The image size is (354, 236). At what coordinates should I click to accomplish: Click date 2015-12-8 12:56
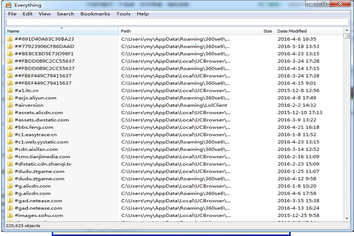tap(298, 91)
